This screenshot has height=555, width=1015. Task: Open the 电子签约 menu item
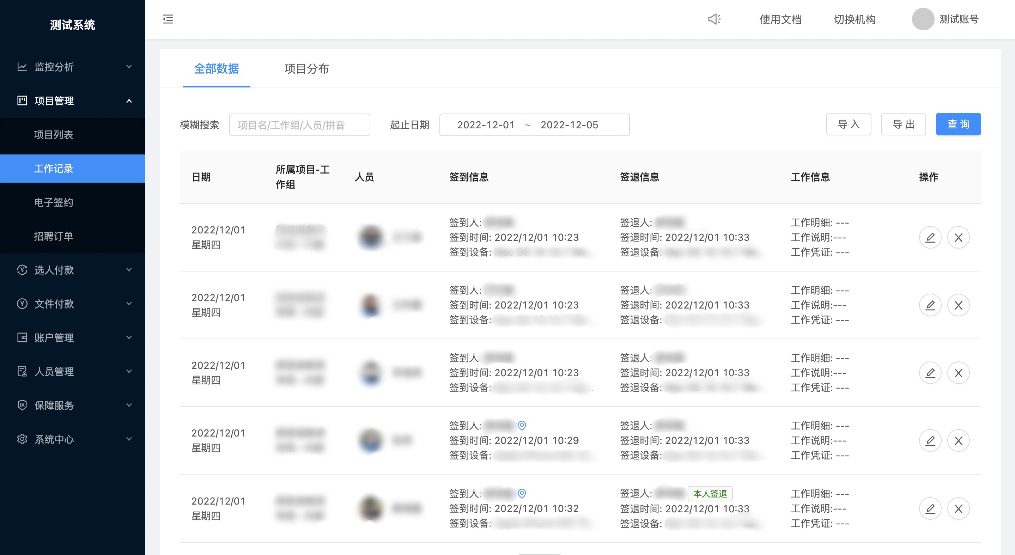point(73,202)
